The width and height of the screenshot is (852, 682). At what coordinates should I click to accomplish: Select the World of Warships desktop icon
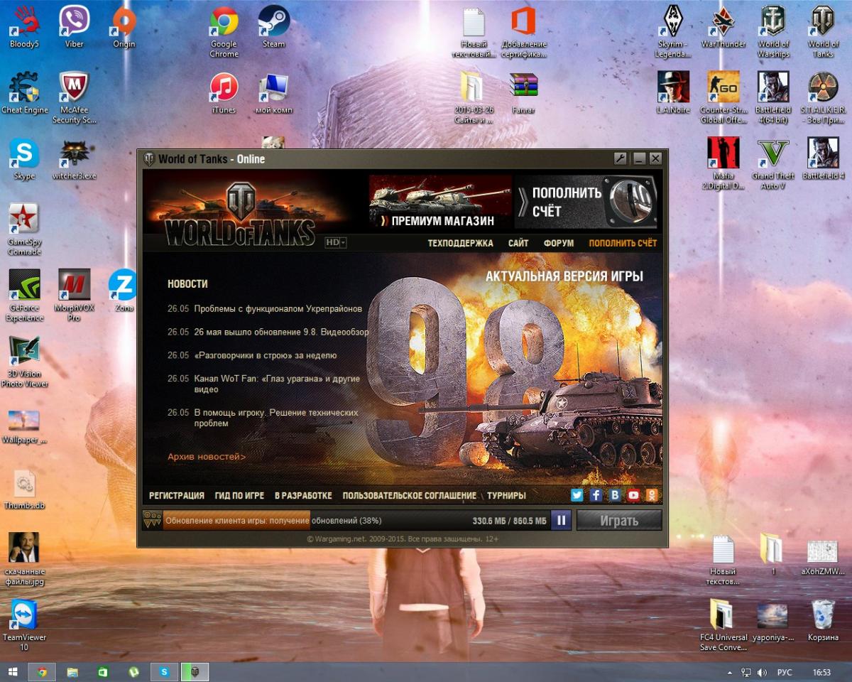tap(773, 31)
